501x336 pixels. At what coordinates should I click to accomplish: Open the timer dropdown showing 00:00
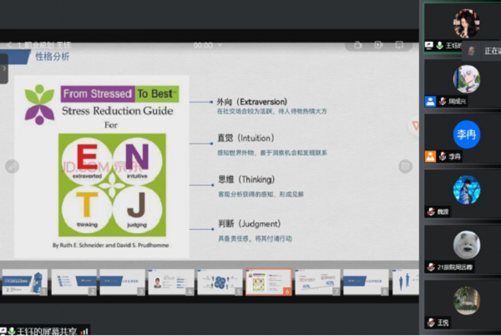[209, 45]
